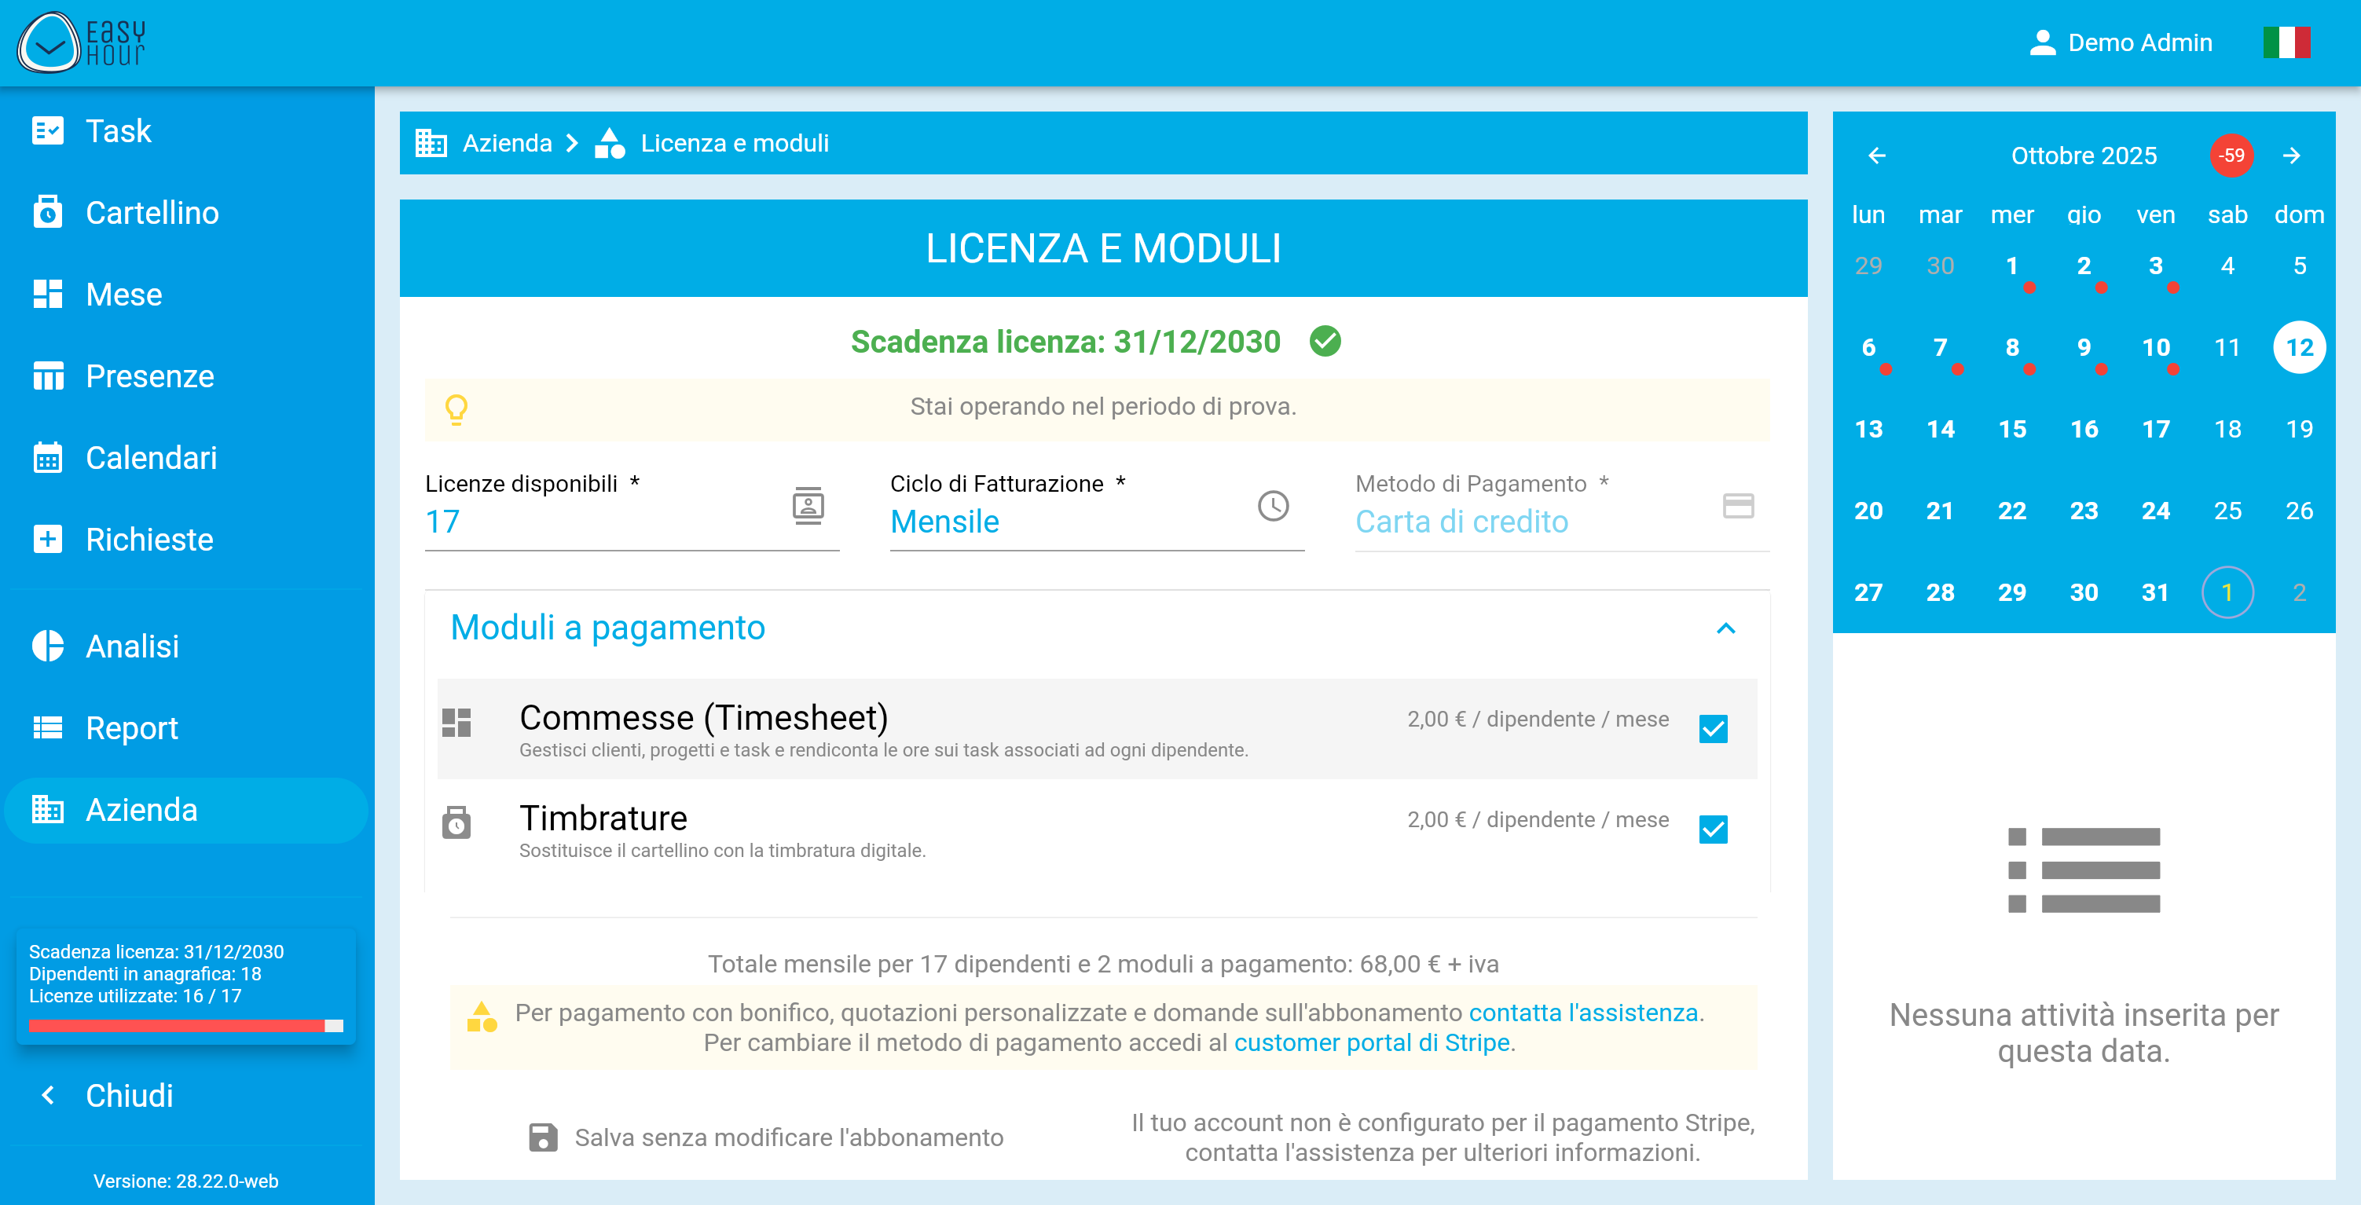This screenshot has width=2361, height=1205.
Task: Click the save floppy disk icon
Action: 543,1137
